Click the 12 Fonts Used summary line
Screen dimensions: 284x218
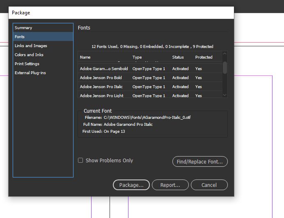(x=152, y=46)
